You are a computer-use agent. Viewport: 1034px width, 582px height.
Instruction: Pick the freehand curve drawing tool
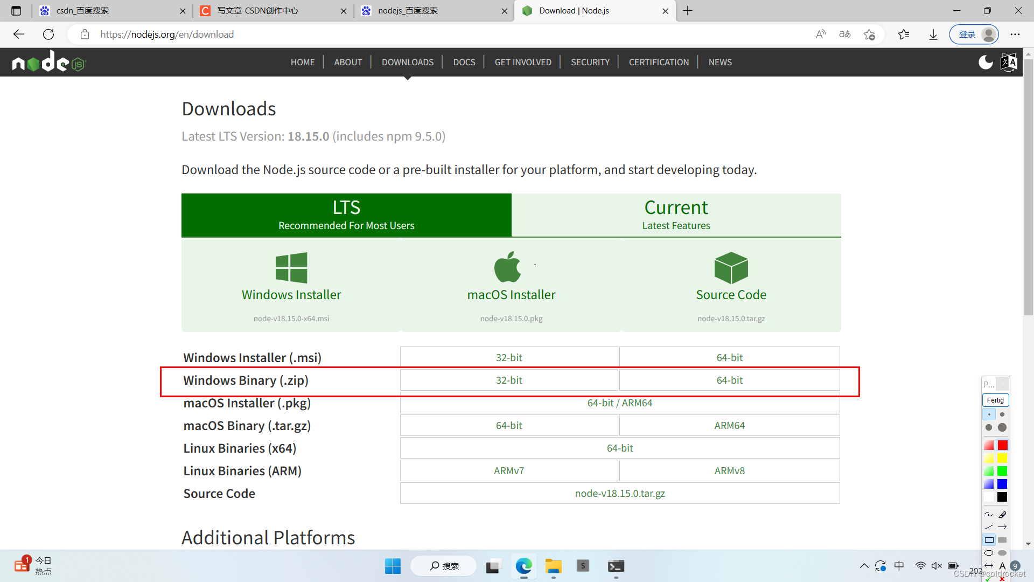pyautogui.click(x=989, y=515)
